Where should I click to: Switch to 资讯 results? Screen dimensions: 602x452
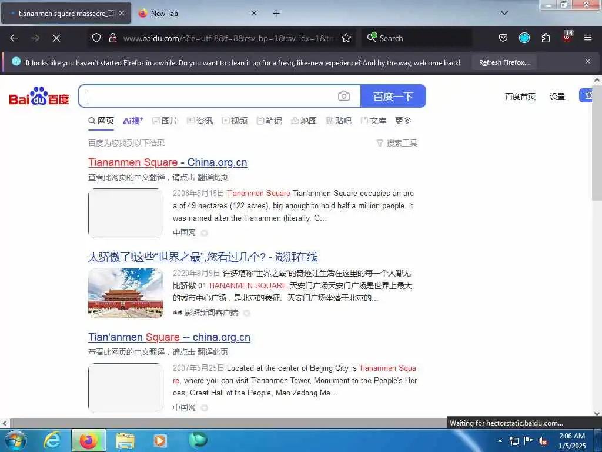pos(200,121)
